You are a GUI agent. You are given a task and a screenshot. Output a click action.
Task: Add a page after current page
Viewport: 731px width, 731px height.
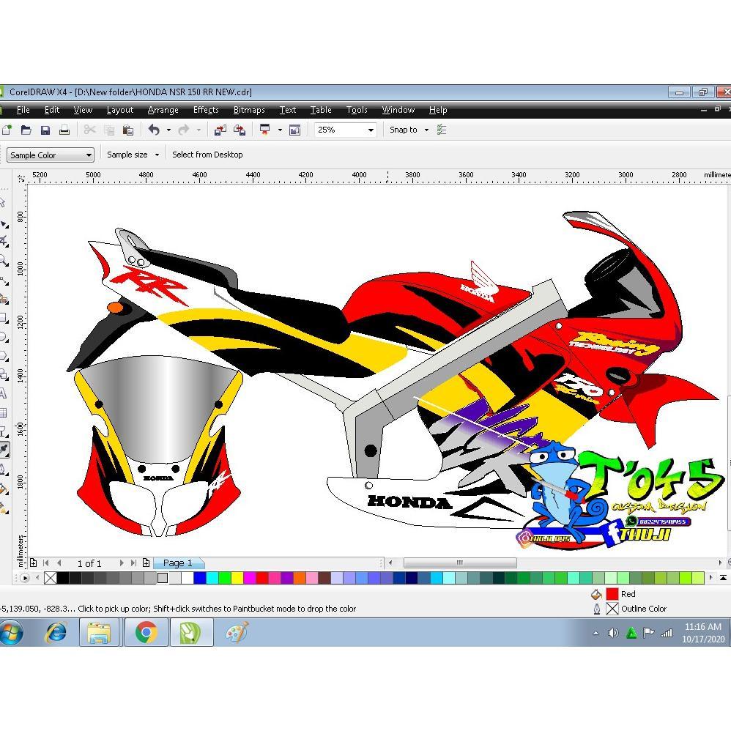(x=146, y=563)
